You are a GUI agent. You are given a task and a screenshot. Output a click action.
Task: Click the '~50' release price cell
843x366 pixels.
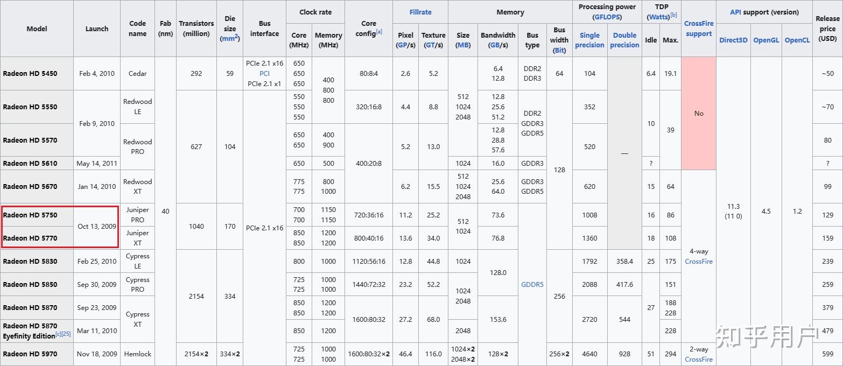point(828,73)
